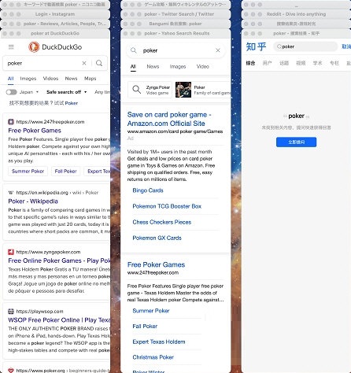The height and width of the screenshot is (373, 351).
Task: Click www.247freepoker.com URL in Yahoo result
Action: 153,272
